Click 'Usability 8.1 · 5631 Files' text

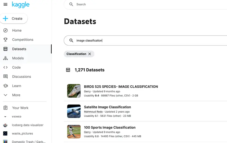point(102,116)
